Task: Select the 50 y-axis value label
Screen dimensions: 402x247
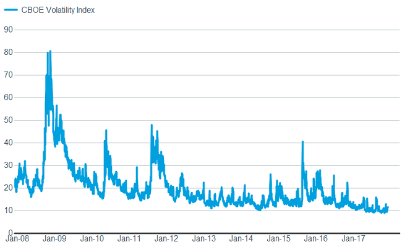Action: coord(8,120)
